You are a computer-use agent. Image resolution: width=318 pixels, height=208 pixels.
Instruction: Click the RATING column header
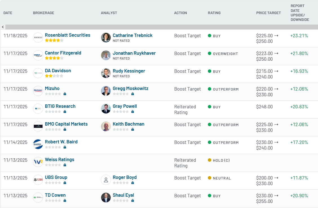click(214, 13)
